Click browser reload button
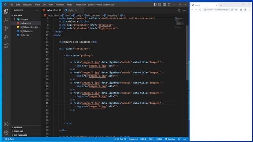253x142 pixels. coord(200,9)
